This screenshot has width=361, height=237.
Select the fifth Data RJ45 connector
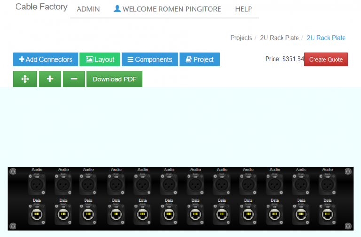143,214
